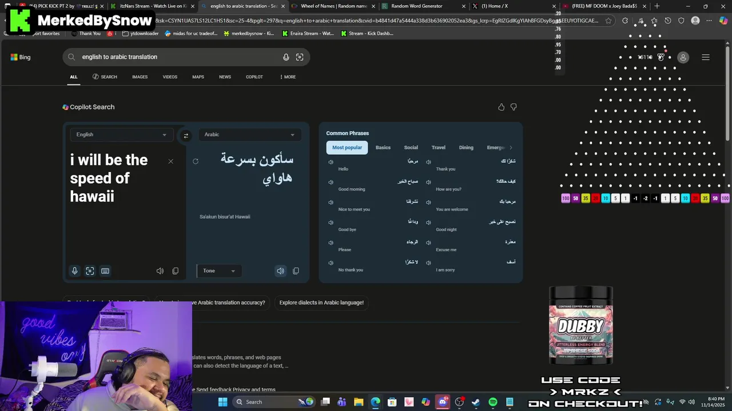Play audio for How are you?
Viewport: 732px width, 411px height.
428,182
